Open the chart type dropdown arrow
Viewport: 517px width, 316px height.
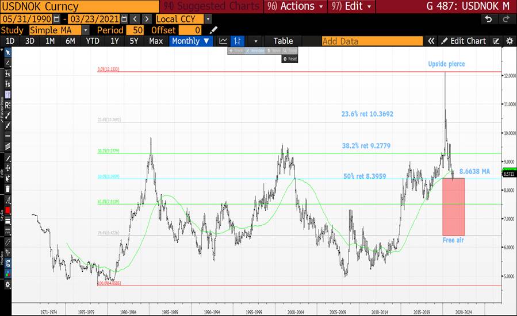coord(255,41)
